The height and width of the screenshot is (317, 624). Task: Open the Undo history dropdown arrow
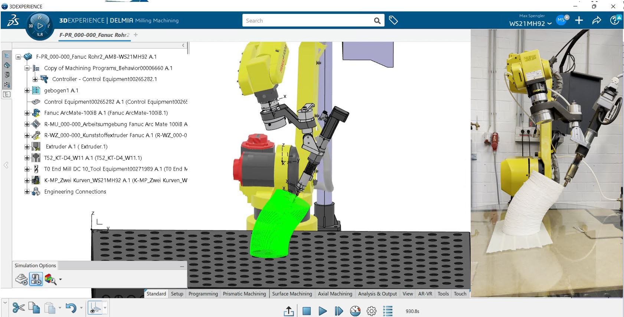point(81,308)
